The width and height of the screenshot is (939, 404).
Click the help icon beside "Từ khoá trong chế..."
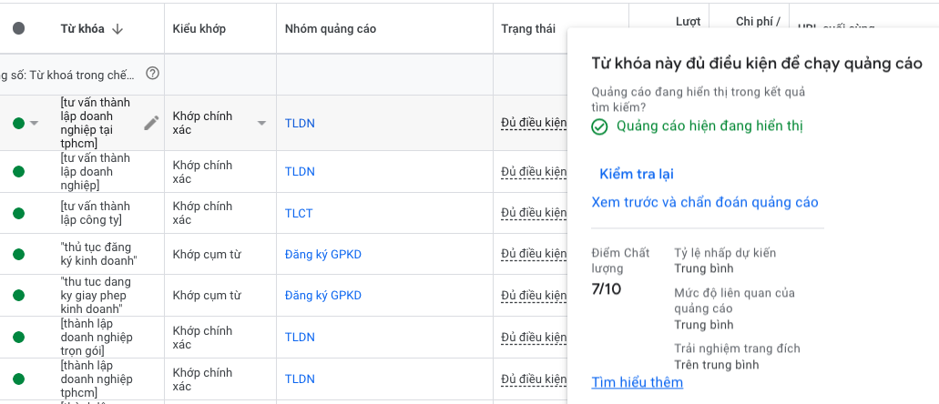click(x=152, y=74)
